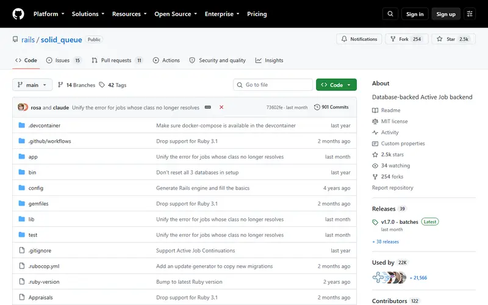Open the appearance settings icon beside Sign up
Screen dimensions: 488x305
470,14
